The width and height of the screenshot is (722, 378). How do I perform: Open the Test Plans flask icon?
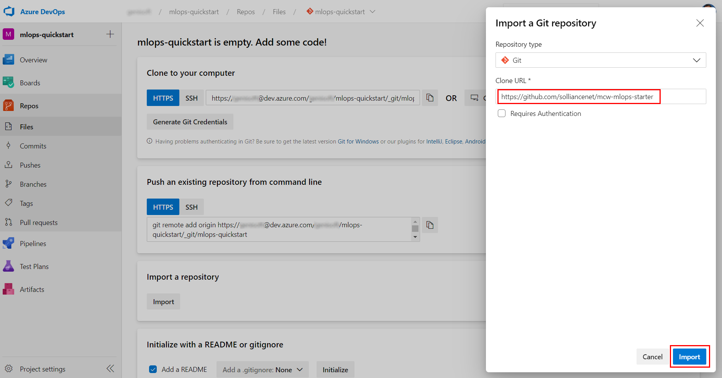tap(8, 266)
